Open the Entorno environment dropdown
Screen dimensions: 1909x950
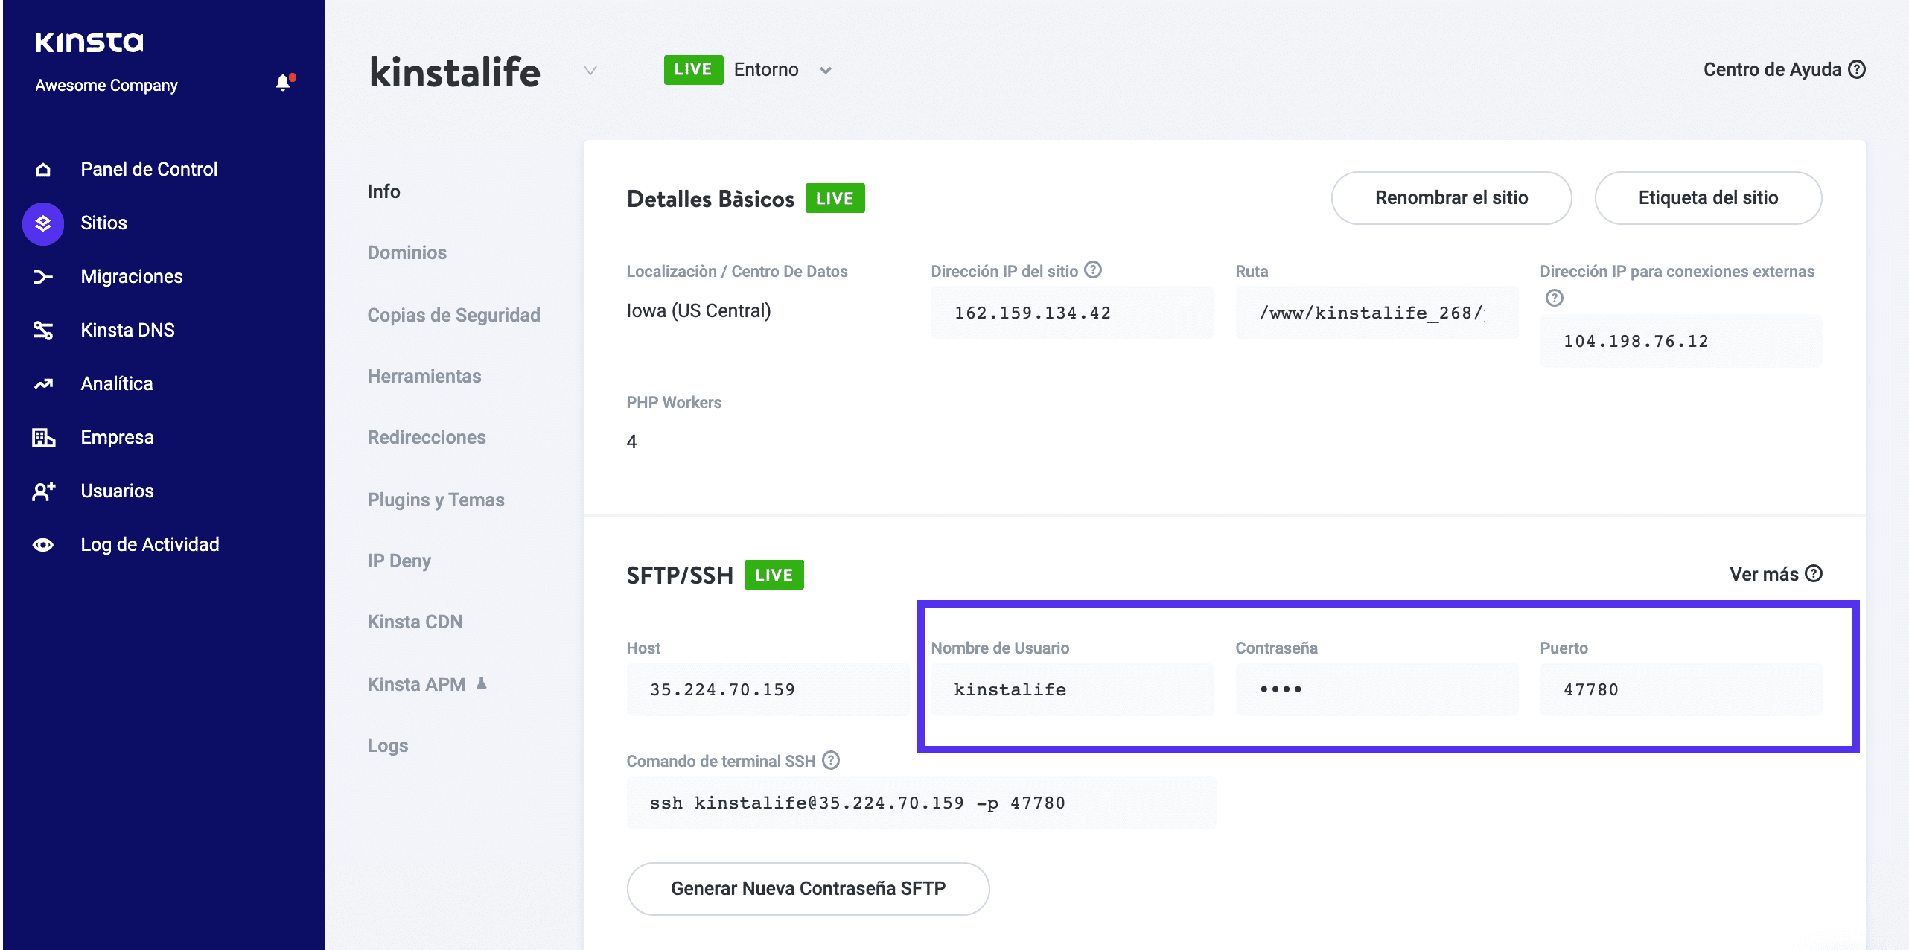click(825, 71)
